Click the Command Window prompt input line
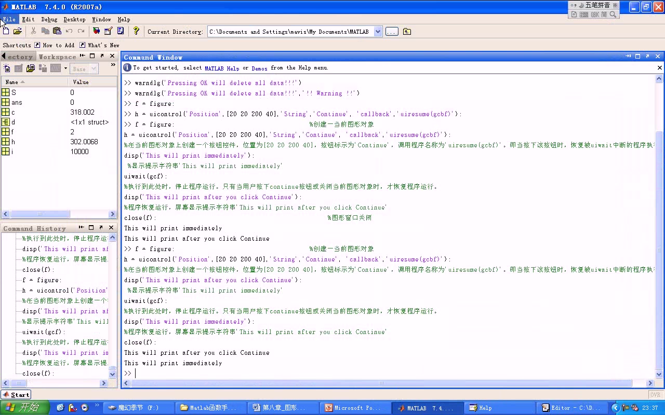This screenshot has height=415, width=665. [390, 374]
